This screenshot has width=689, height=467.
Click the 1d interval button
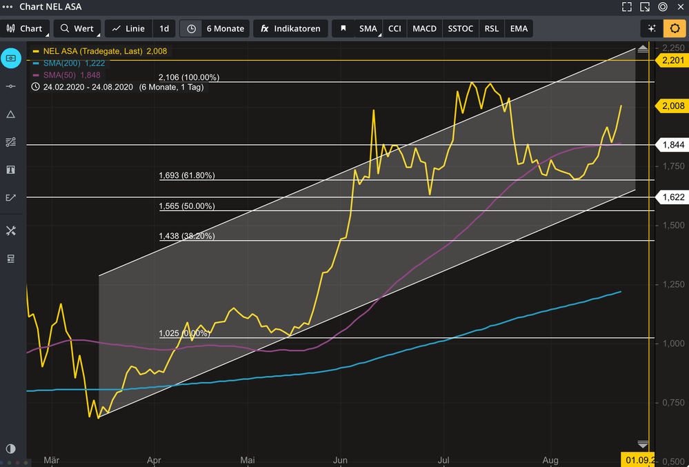click(x=164, y=29)
